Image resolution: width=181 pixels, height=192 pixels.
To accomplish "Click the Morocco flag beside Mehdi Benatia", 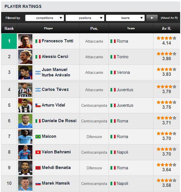I will (38, 168).
